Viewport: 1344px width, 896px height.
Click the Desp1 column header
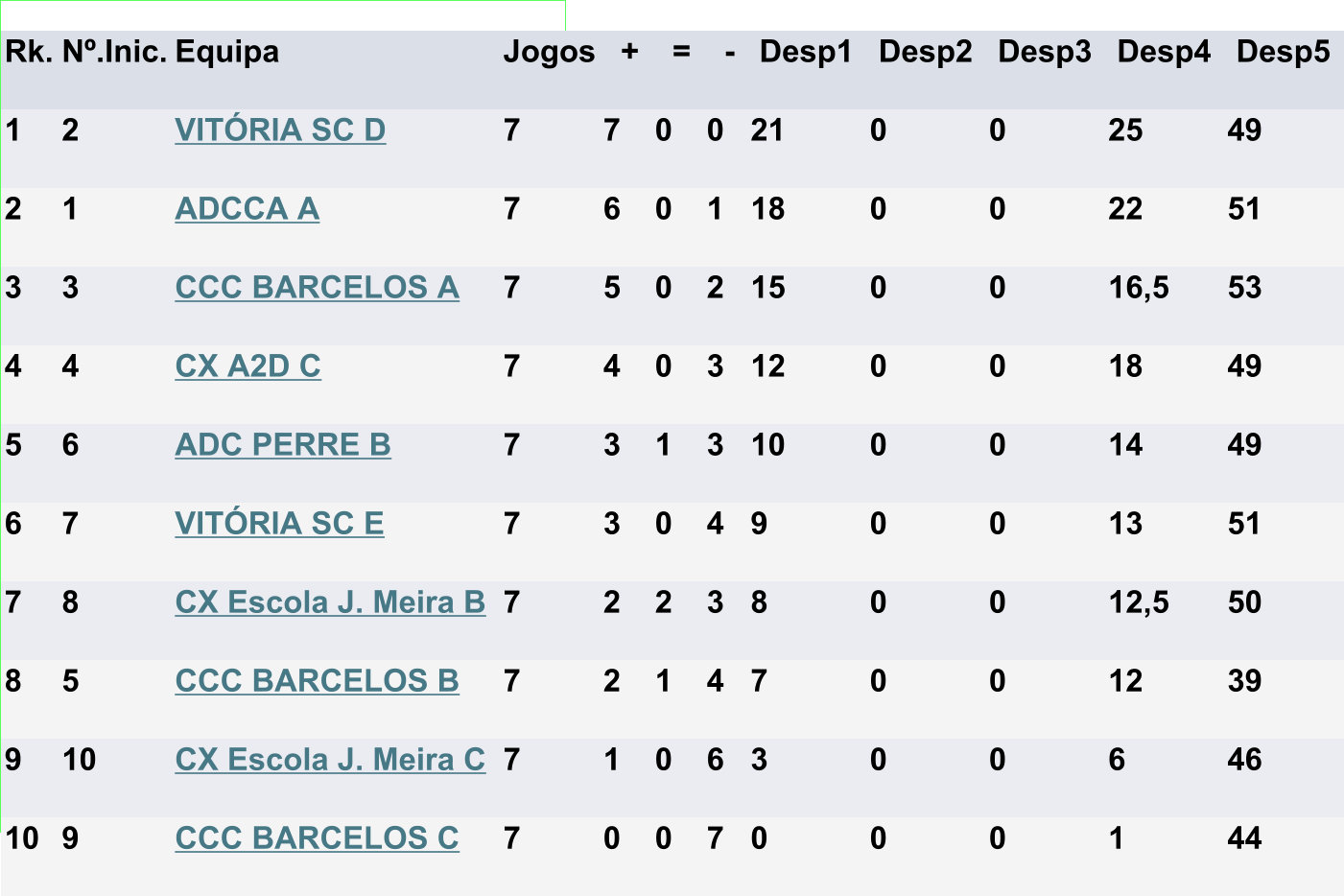(805, 52)
